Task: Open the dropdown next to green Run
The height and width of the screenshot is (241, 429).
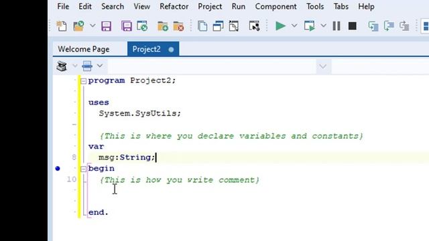Action: [x=294, y=25]
